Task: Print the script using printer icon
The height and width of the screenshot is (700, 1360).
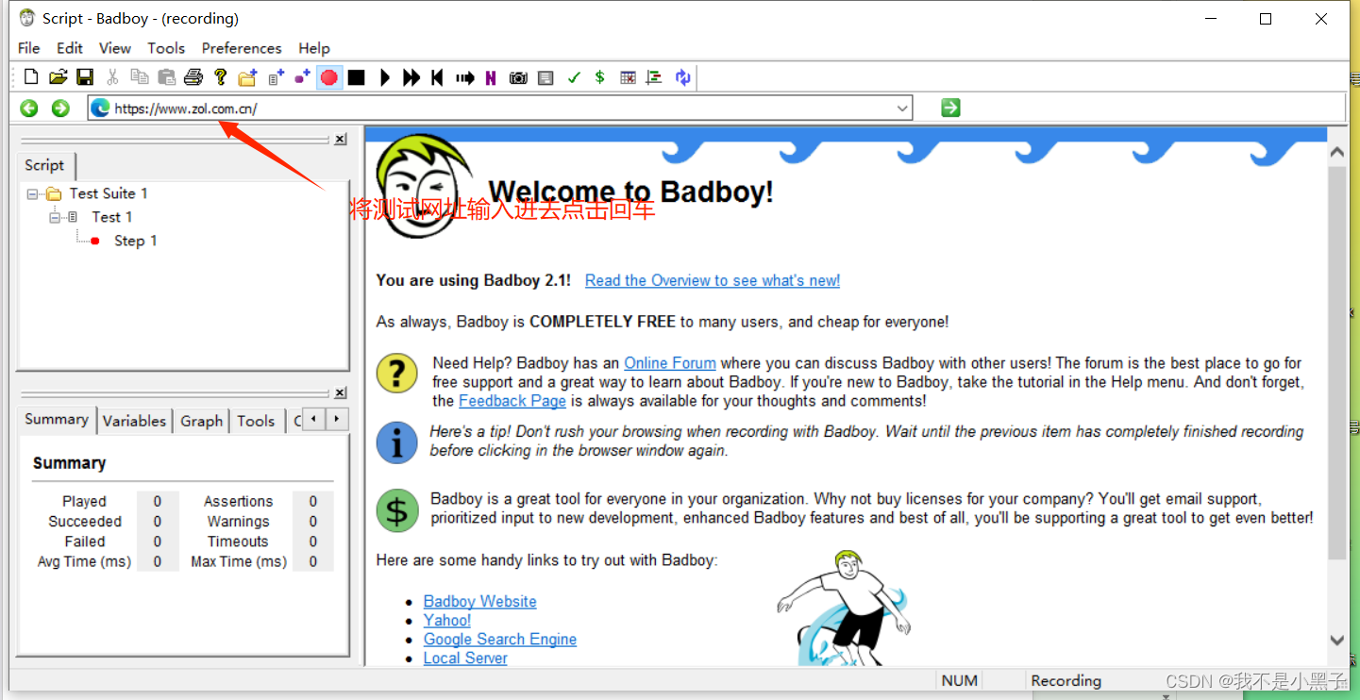Action: pyautogui.click(x=193, y=77)
